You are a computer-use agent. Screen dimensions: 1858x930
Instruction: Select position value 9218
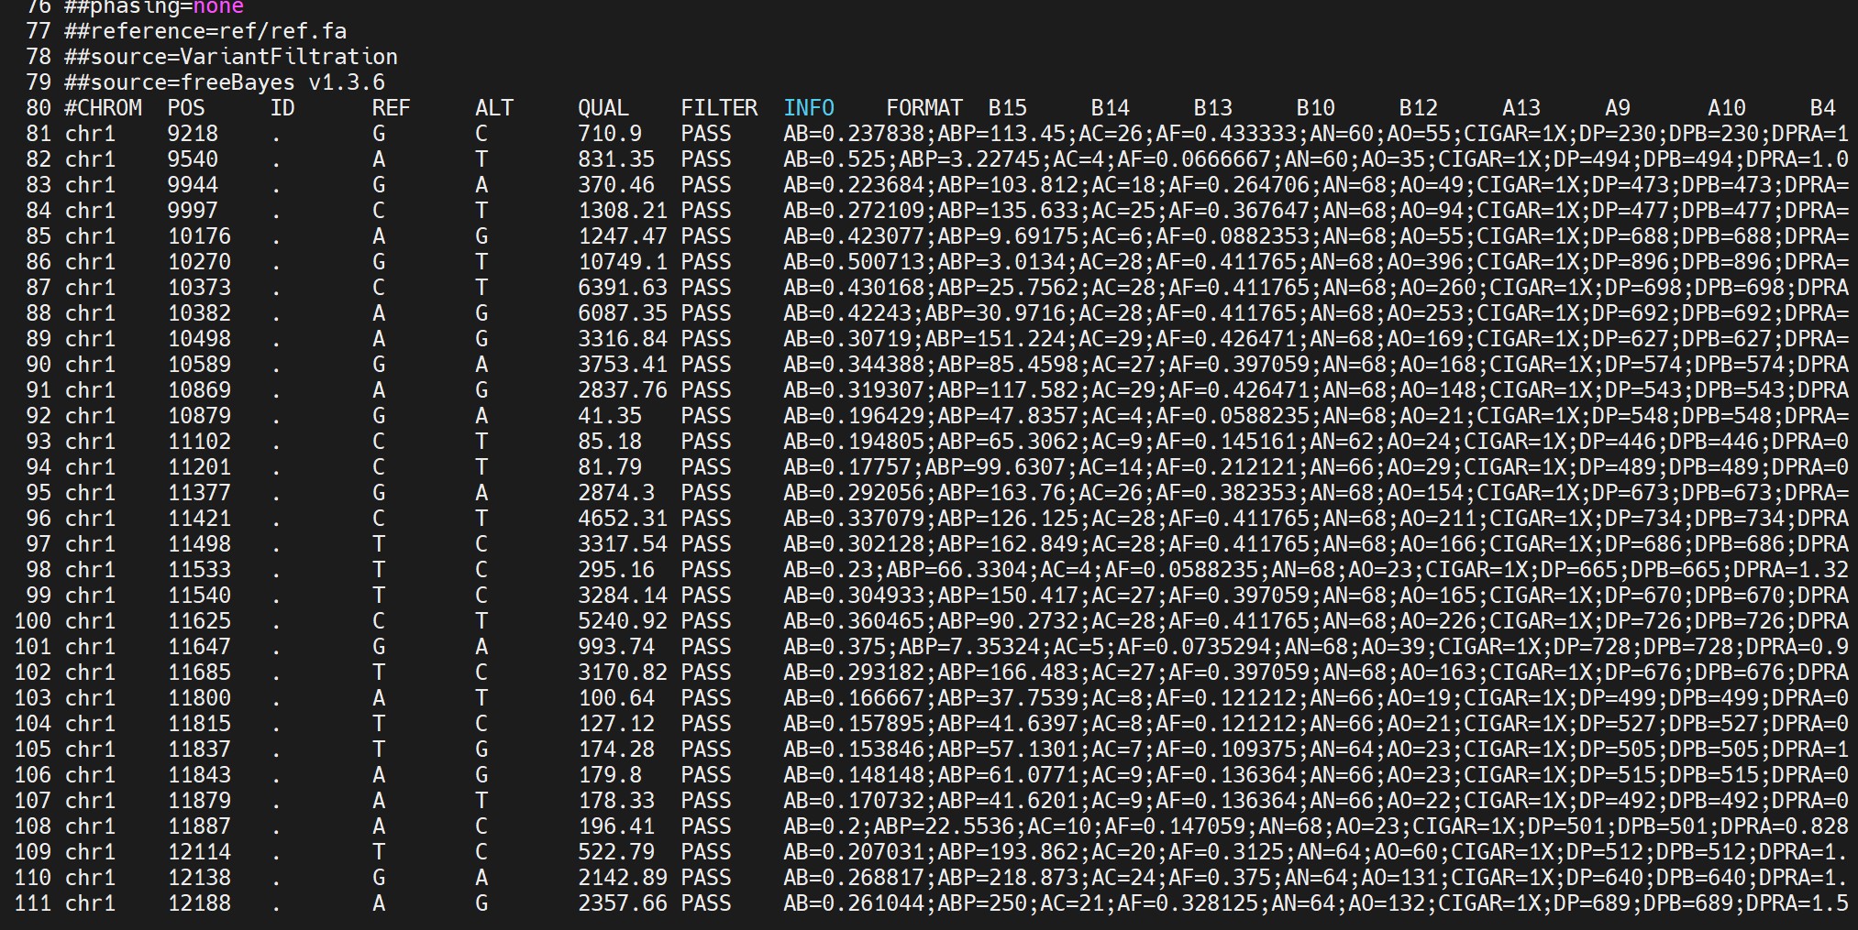193,134
